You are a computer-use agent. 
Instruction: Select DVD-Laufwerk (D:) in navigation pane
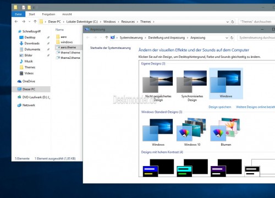pos(34,97)
